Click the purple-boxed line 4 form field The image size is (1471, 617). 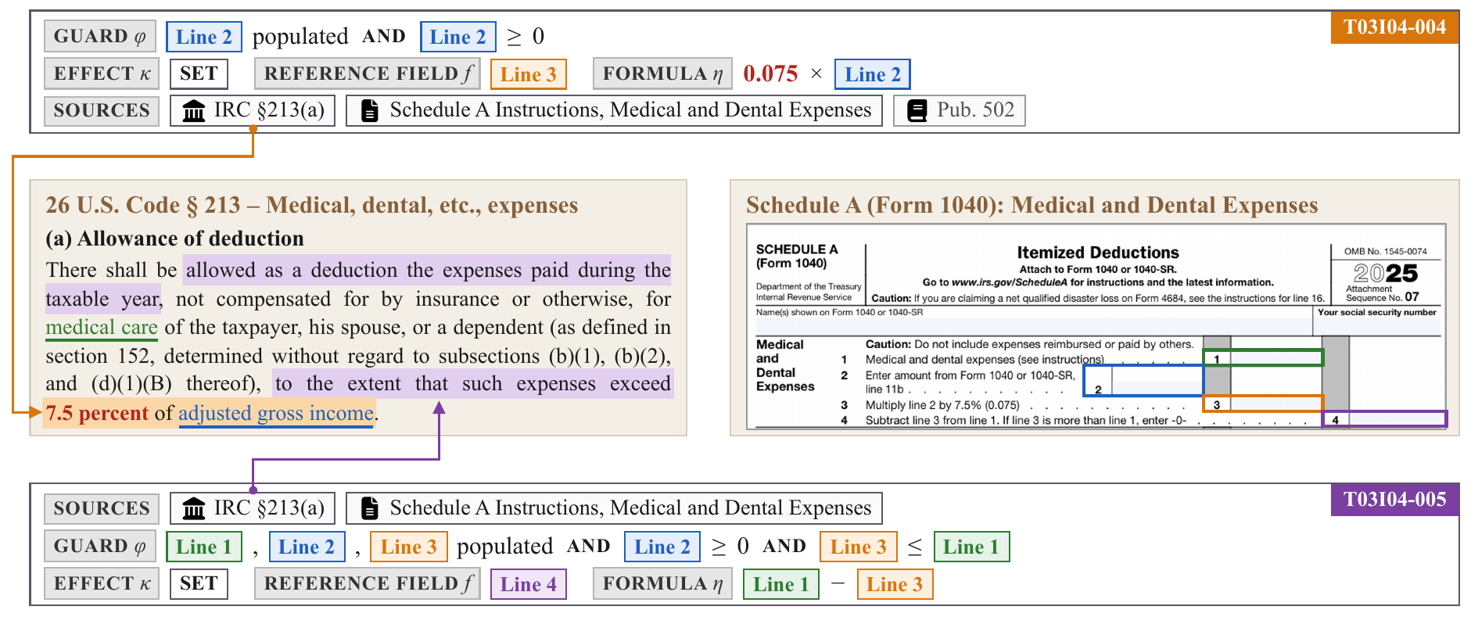(x=1384, y=420)
